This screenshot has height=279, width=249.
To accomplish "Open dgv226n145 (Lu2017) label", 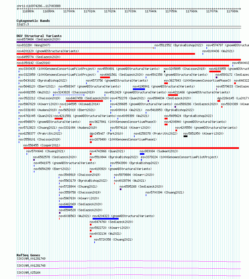I will click(233, 98).
